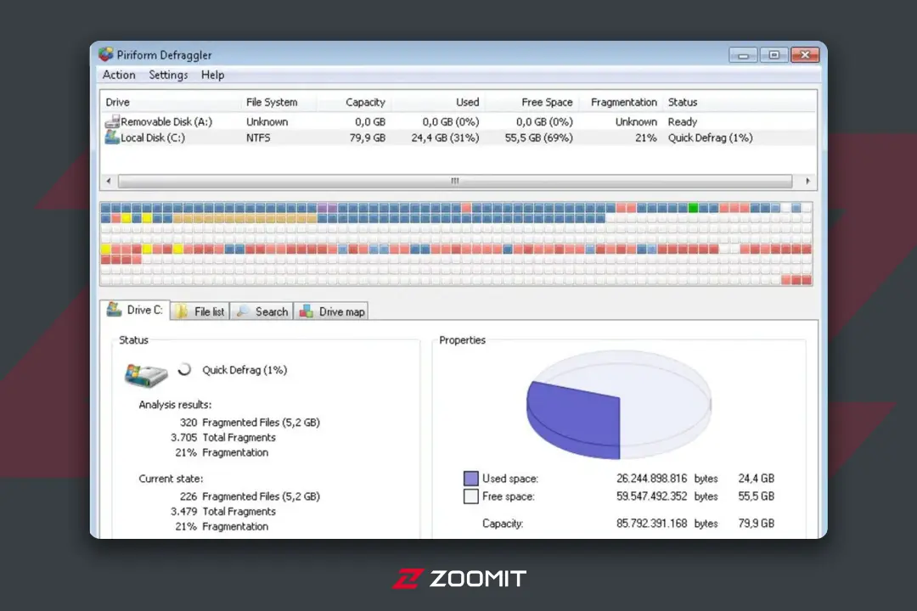
Task: Click the Removable Disk (A:) drive icon
Action: click(x=112, y=121)
